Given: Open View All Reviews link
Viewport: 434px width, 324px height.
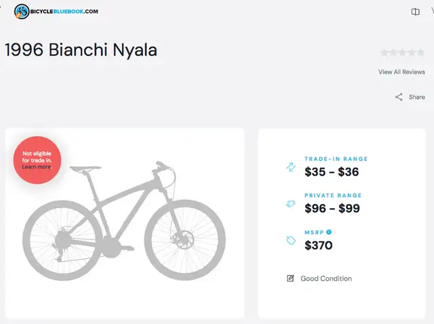Looking at the screenshot, I should 401,72.
